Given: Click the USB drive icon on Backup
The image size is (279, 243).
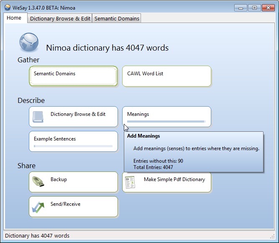Looking at the screenshot, I should [x=38, y=182].
